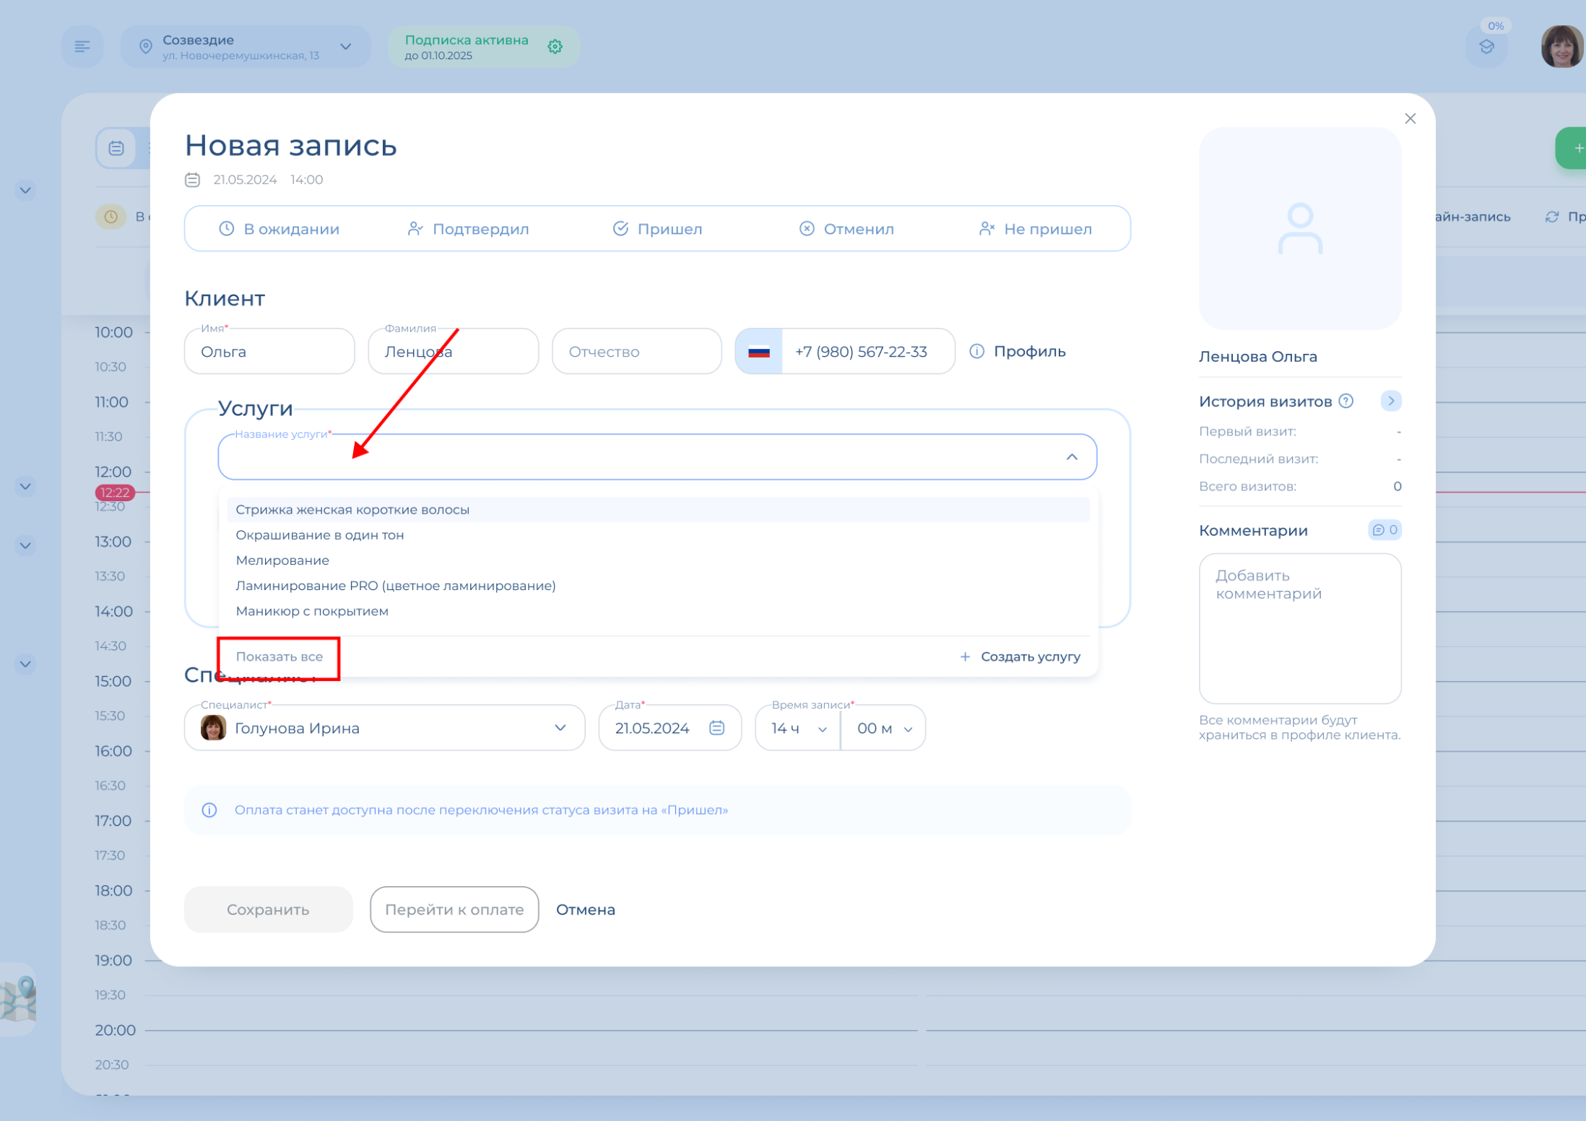Choose Маникюр с покрытием service
The image size is (1586, 1121).
(x=312, y=611)
